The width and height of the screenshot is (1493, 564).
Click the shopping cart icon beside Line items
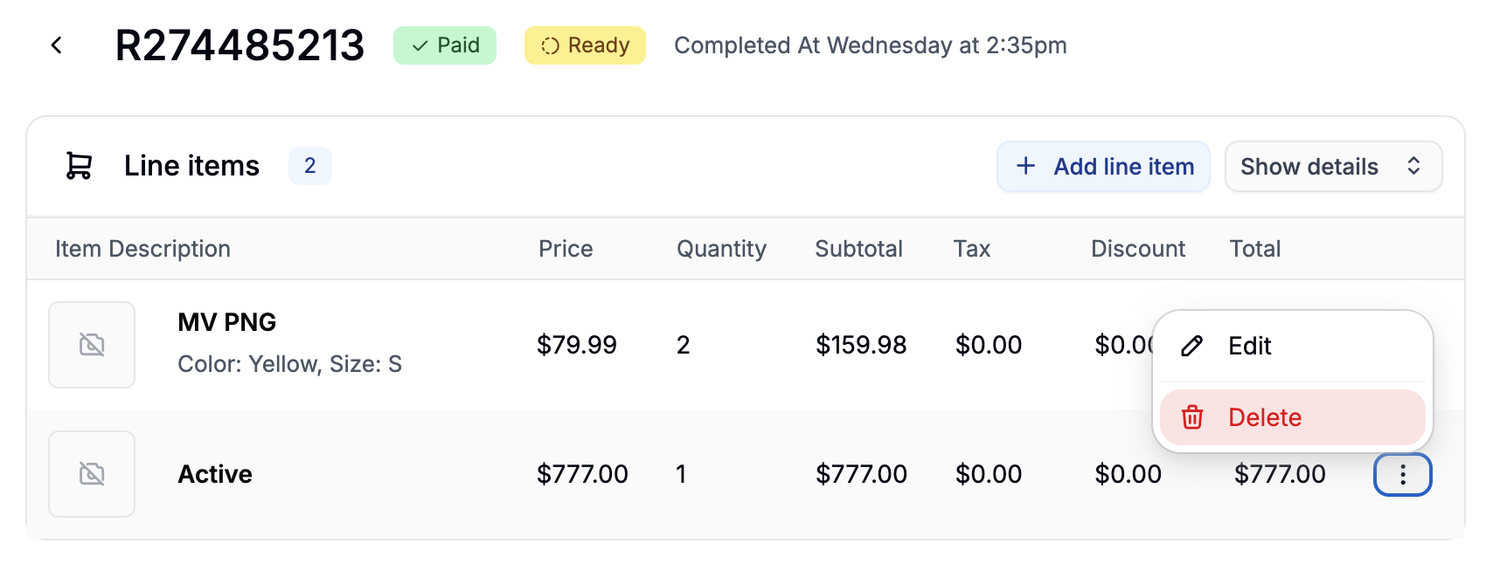click(x=78, y=166)
